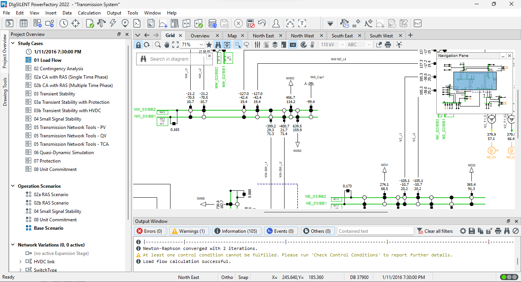Toggle the freeze mode lock icon
This screenshot has width=521, height=282.
[138, 45]
